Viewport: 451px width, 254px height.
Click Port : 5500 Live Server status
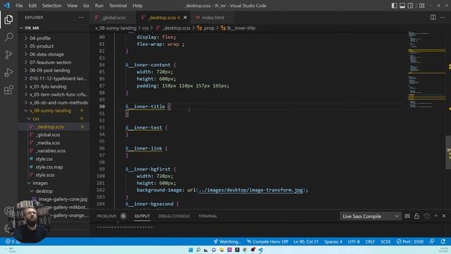coord(410,241)
